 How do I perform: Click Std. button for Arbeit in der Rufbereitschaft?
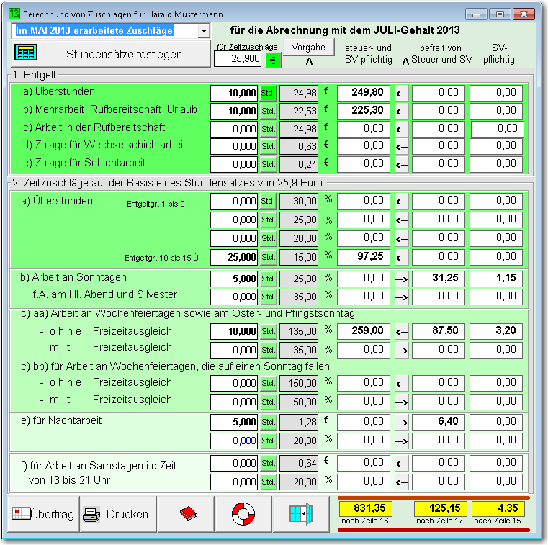[x=268, y=129]
